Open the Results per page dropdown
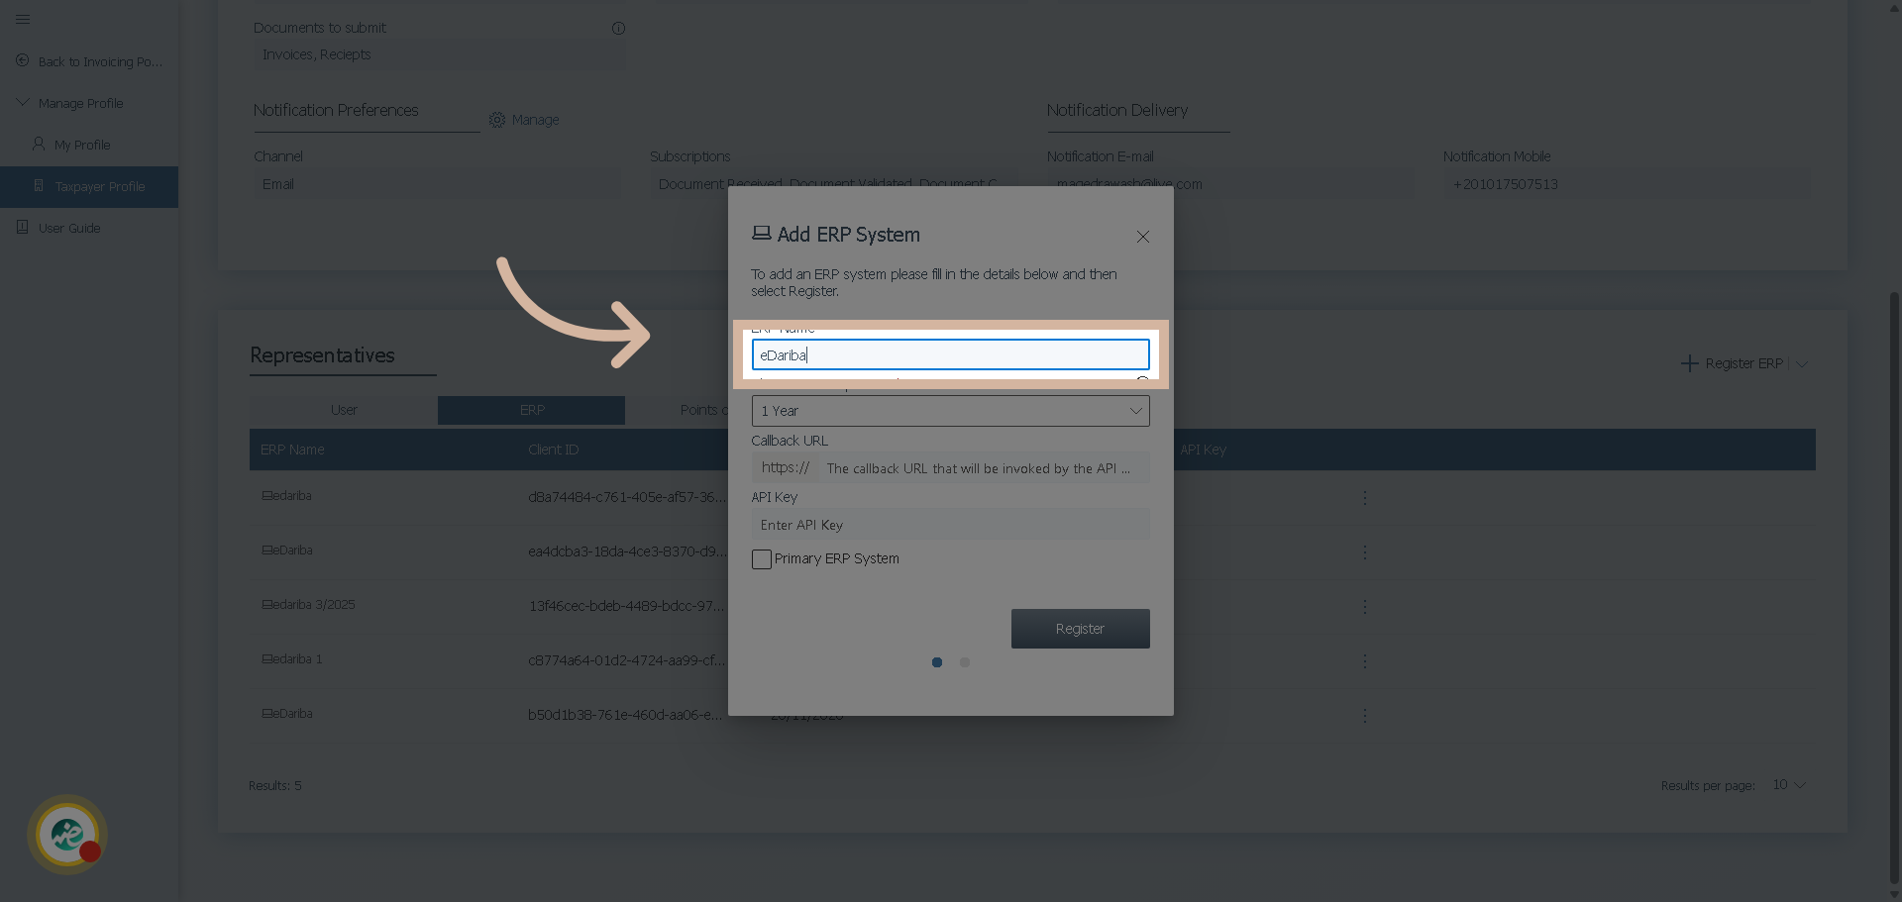Image resolution: width=1902 pixels, height=902 pixels. coord(1789,785)
